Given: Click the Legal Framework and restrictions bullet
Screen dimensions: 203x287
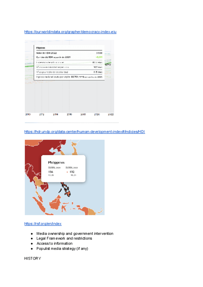Looking at the screenshot, I should (64, 238).
